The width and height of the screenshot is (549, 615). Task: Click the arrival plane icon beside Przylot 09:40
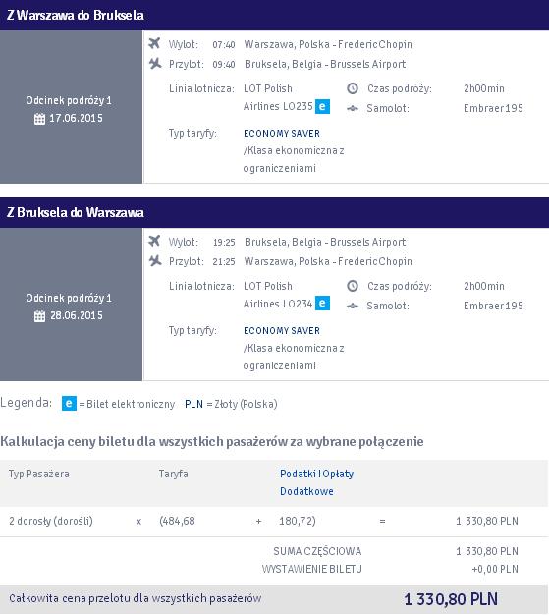click(155, 63)
